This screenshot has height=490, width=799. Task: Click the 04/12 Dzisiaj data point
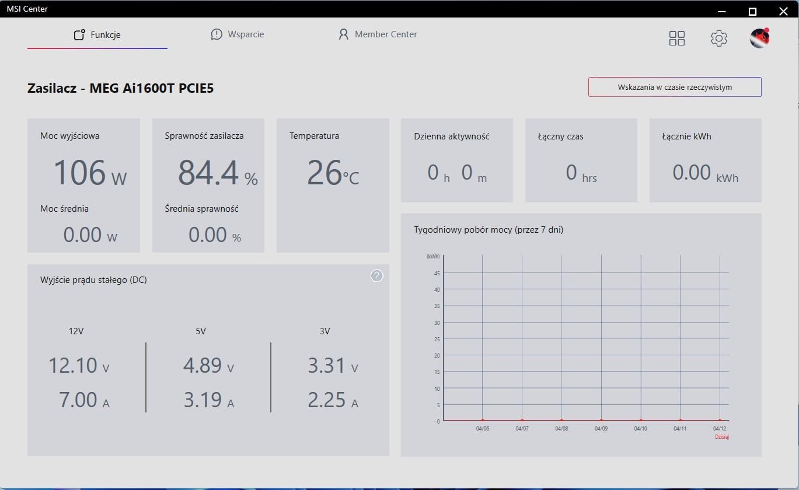click(720, 420)
